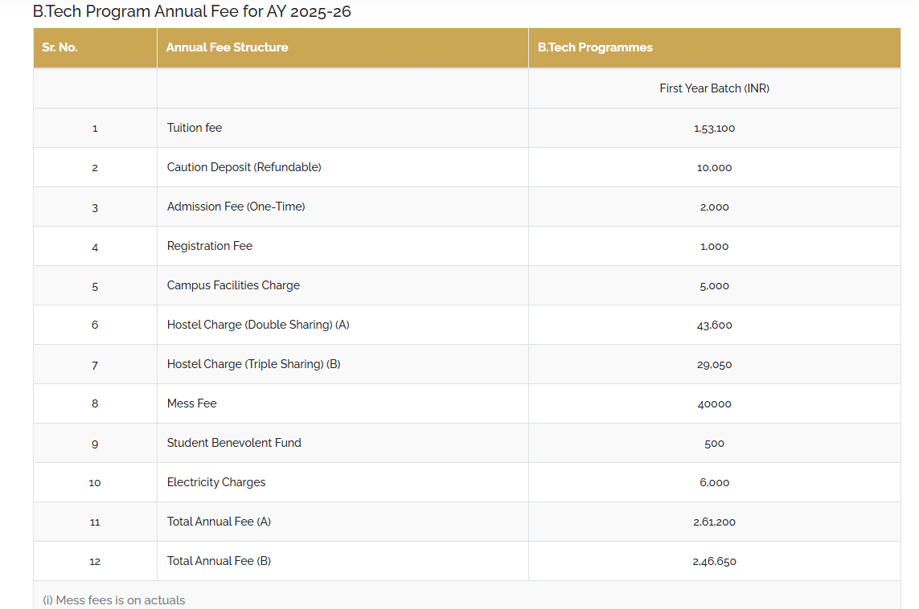This screenshot has height=610, width=919.
Task: Click Hostel Charge (Double Sharing) (A) label
Action: coord(258,325)
